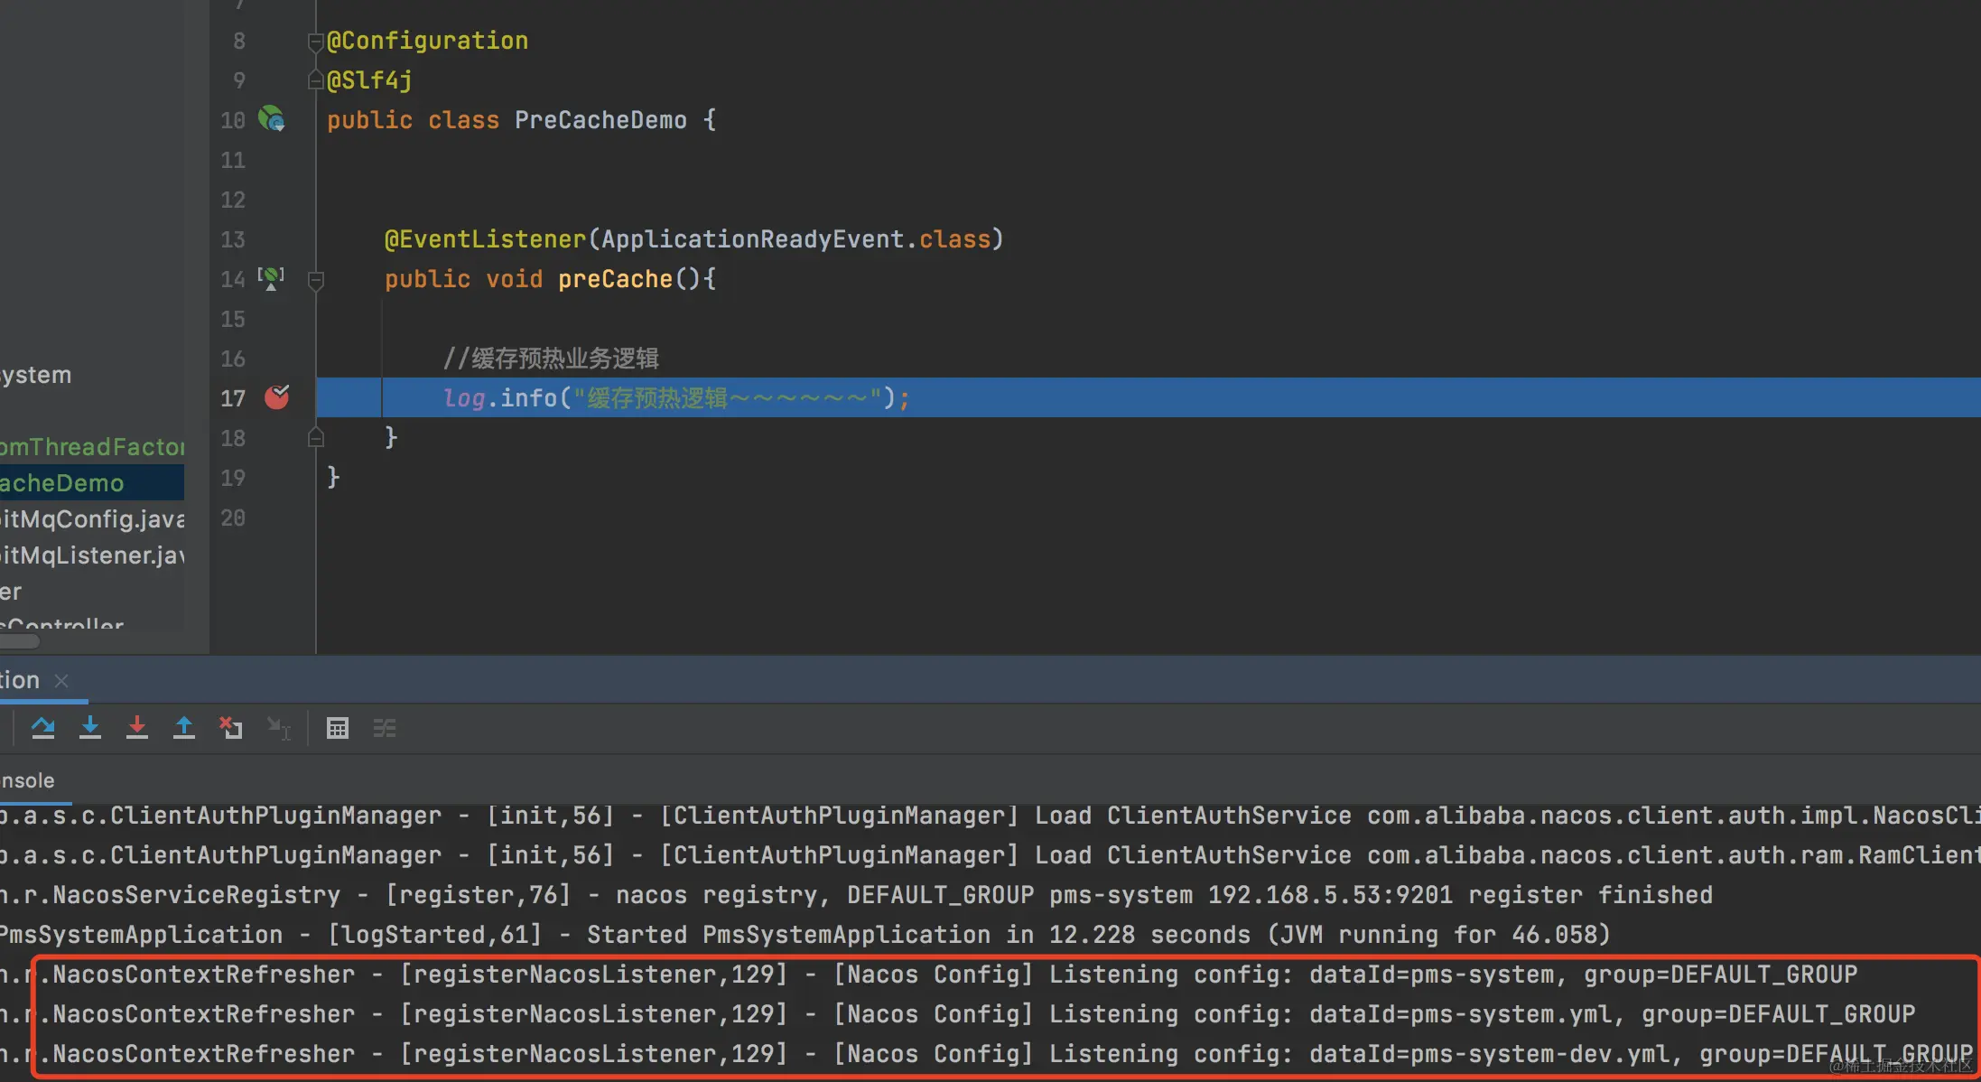
Task: Click the Step Into debugger icon
Action: [x=90, y=727]
